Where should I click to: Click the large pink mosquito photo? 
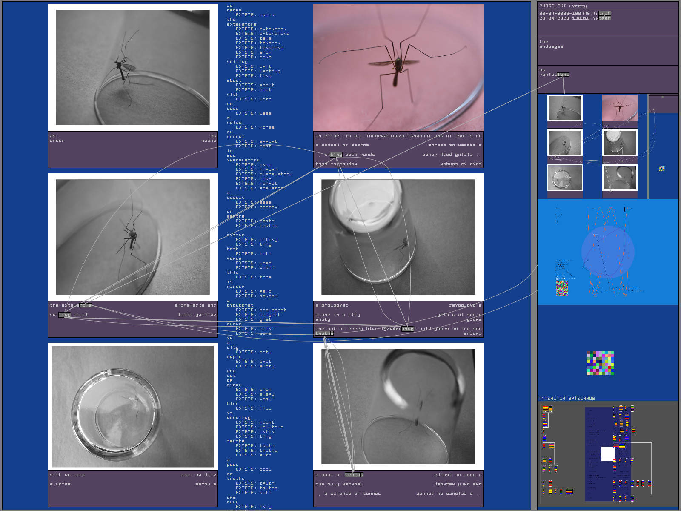point(398,67)
